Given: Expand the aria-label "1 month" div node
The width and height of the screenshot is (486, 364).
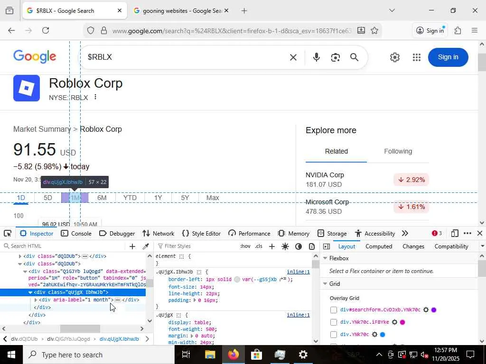Looking at the screenshot, I should pos(36,300).
